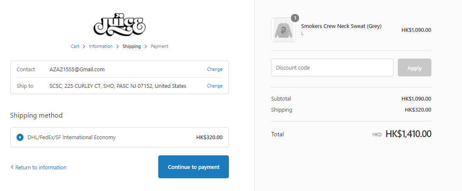
Task: Open the Cart breadcrumb link
Action: tap(75, 46)
